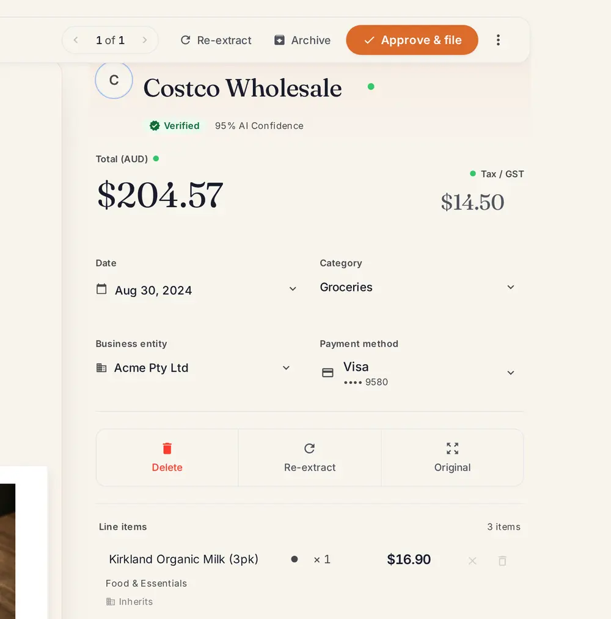Go to the next receipt arrow
This screenshot has width=611, height=619.
pos(144,40)
